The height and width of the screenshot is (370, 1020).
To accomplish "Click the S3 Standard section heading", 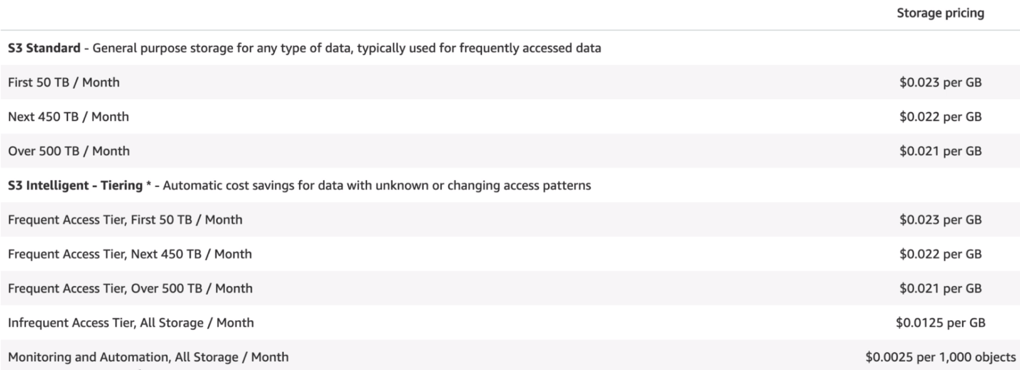I will [x=44, y=48].
